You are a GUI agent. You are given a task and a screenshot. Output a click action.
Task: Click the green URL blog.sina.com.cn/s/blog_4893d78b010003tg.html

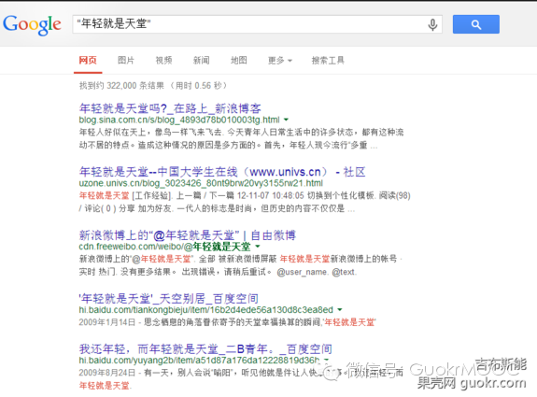point(179,120)
